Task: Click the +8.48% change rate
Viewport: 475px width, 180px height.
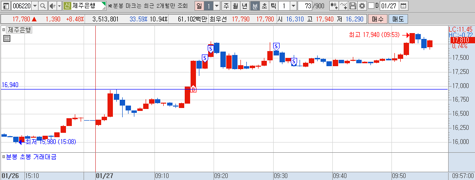Action: [x=75, y=19]
